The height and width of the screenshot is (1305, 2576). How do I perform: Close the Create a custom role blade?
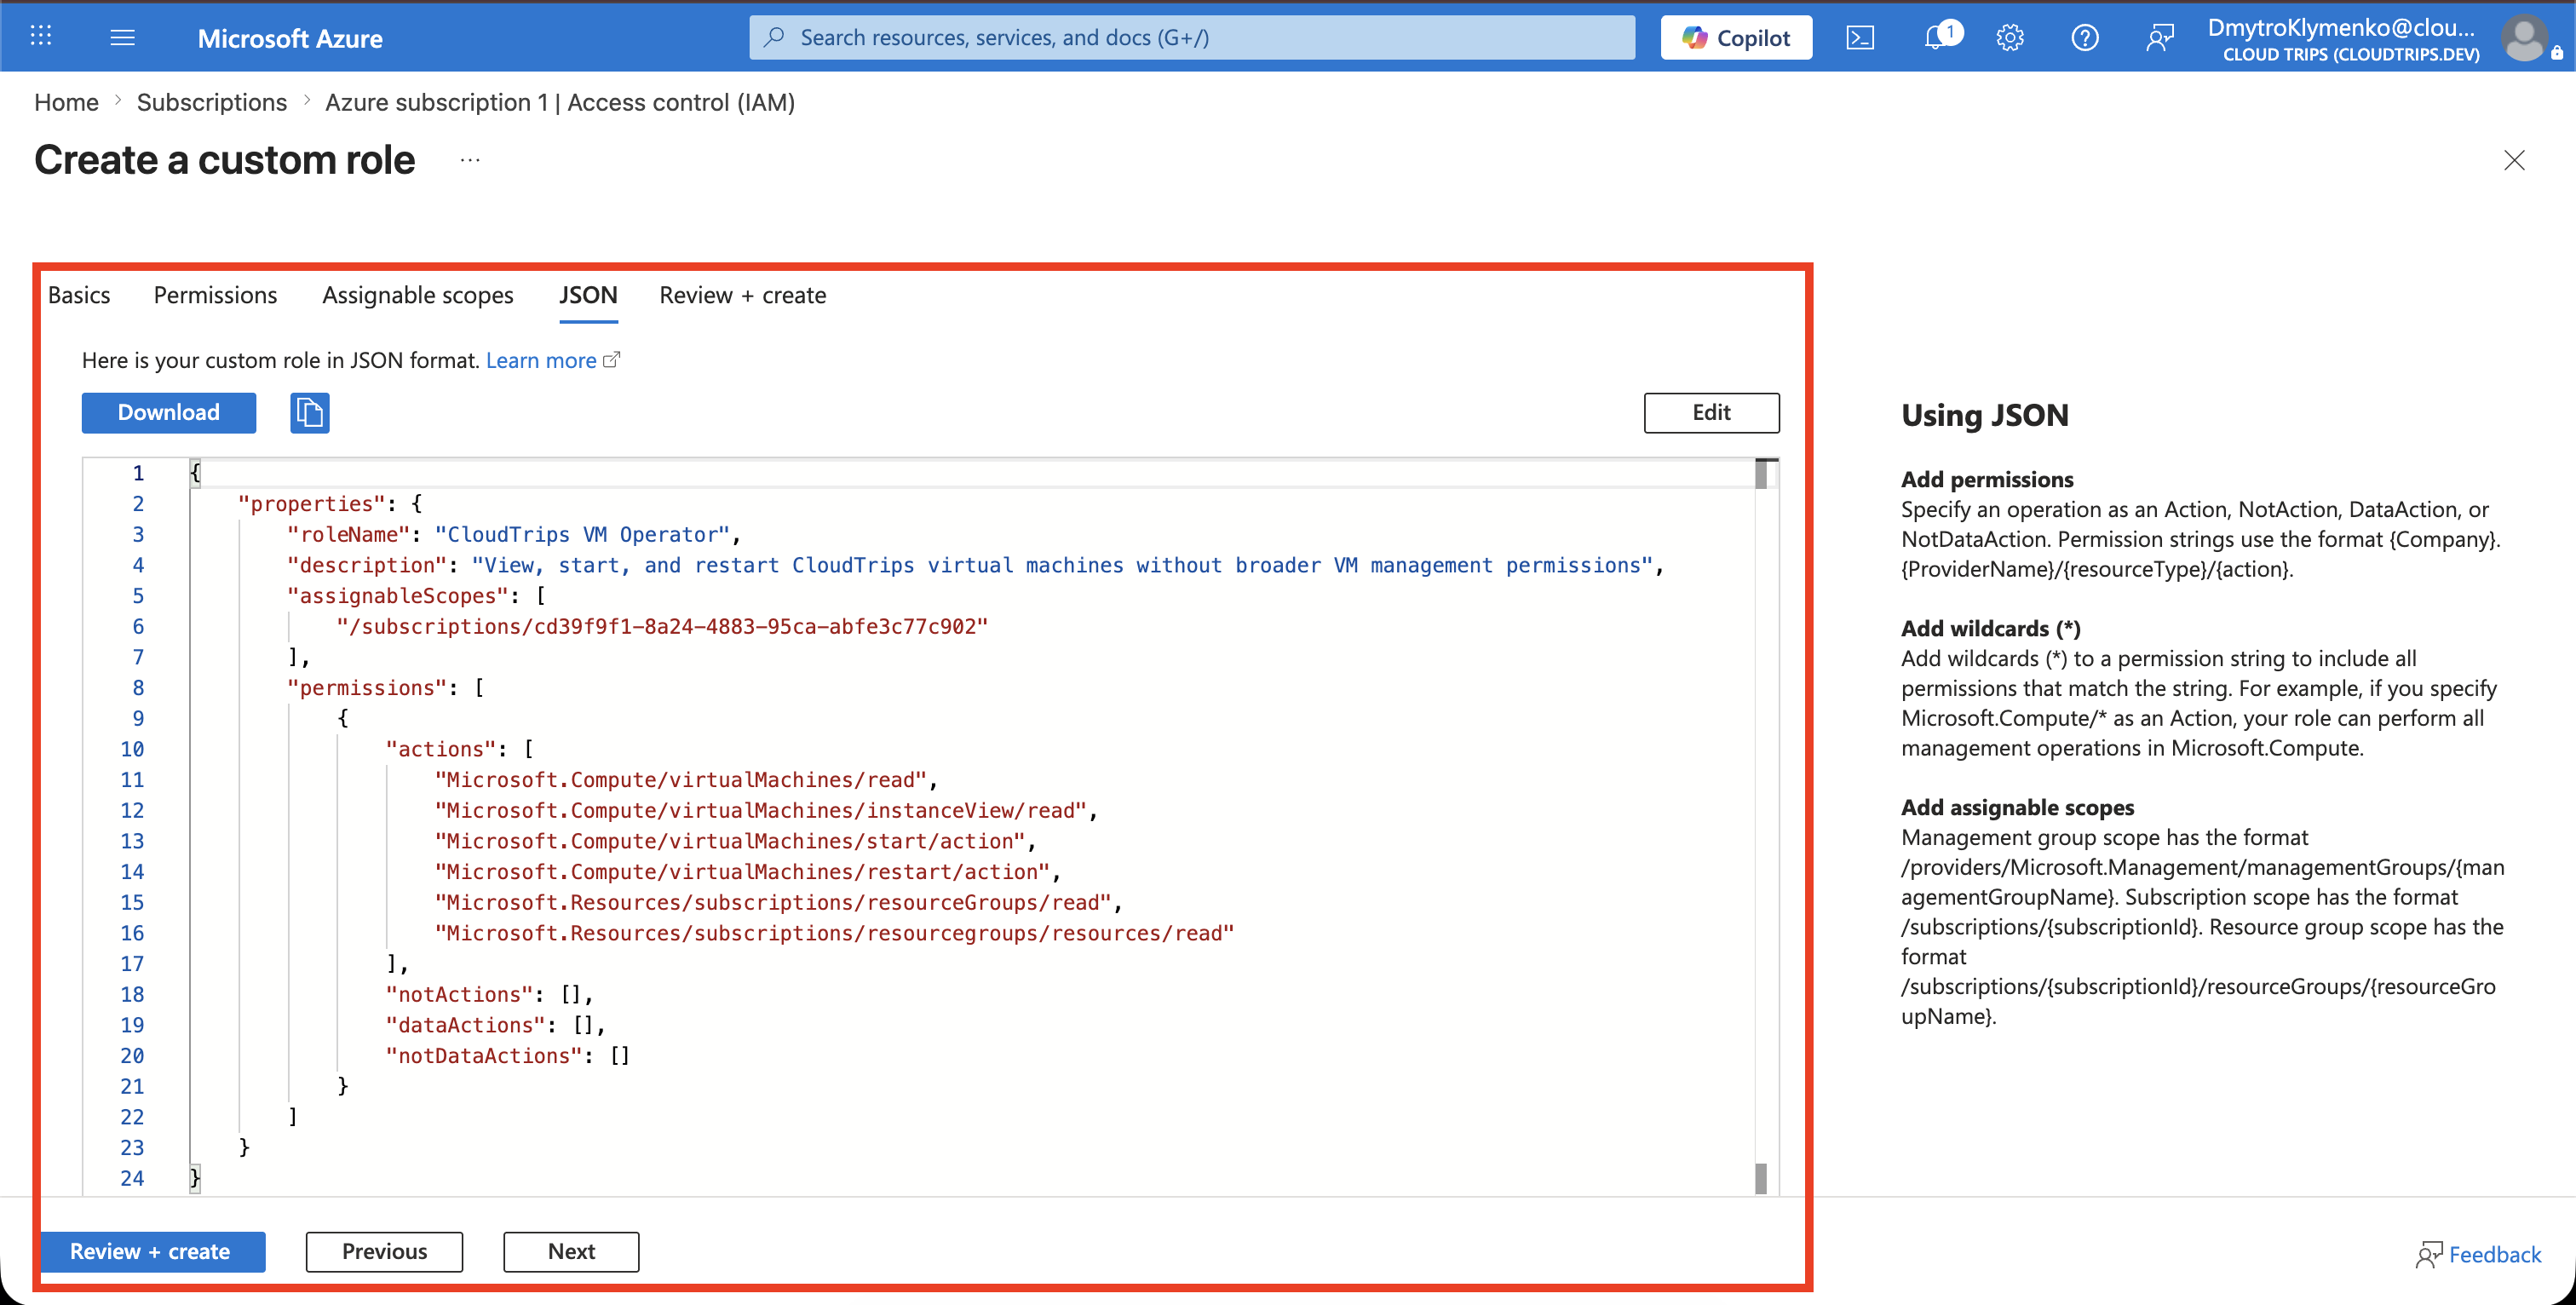tap(2514, 160)
